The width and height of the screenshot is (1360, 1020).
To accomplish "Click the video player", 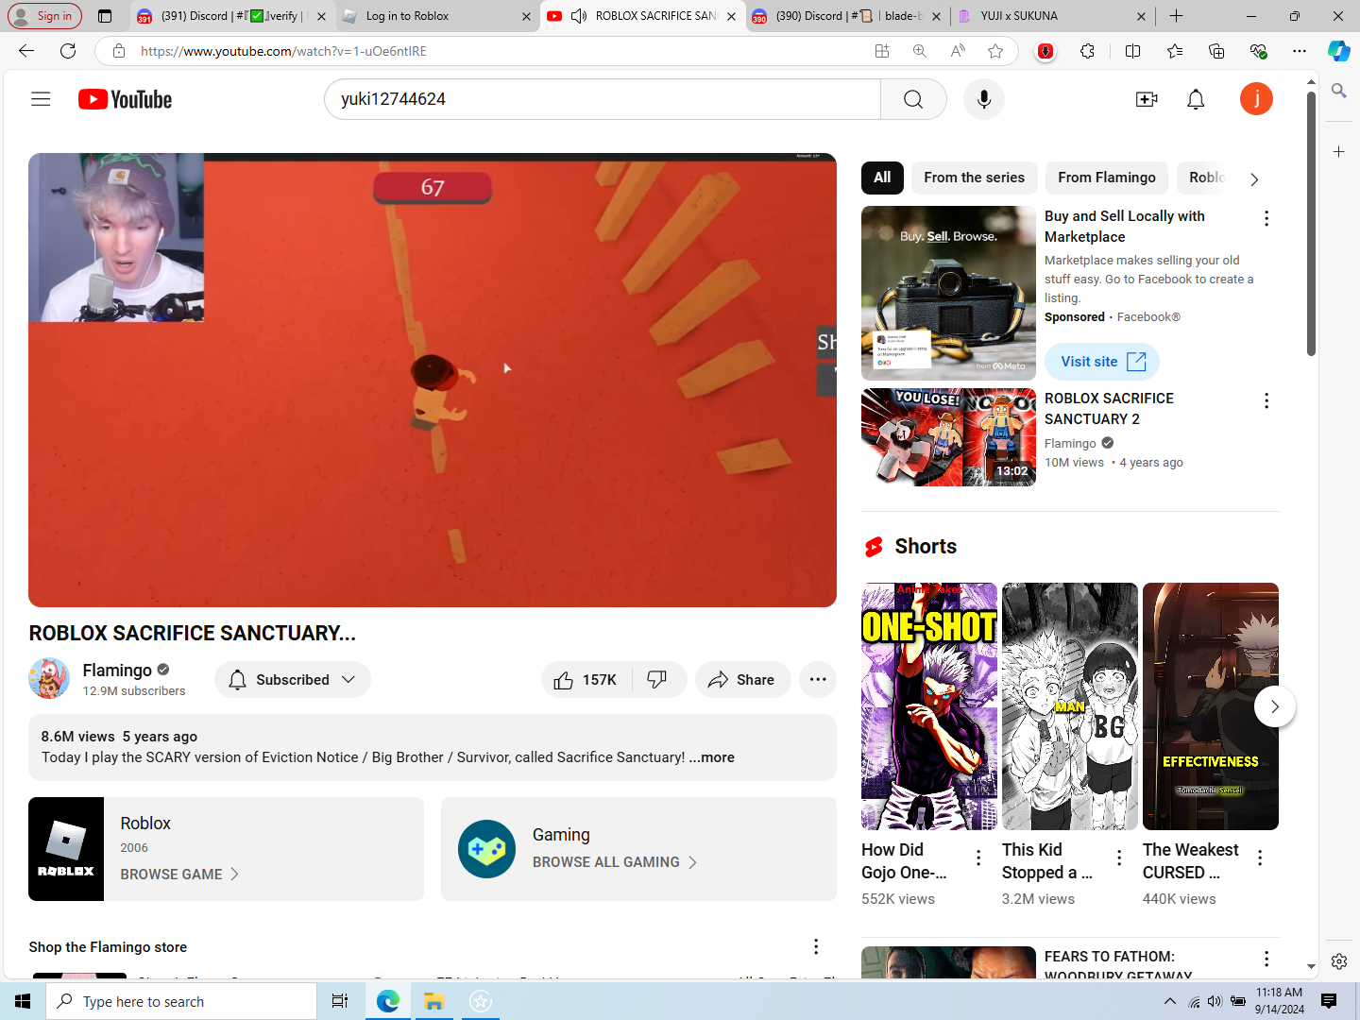I will [433, 381].
